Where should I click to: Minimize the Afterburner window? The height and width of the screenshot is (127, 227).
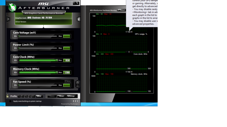coord(74,3)
